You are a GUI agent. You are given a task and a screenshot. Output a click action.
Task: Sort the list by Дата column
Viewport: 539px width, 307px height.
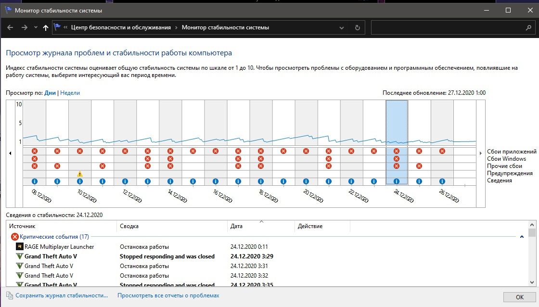click(261, 226)
